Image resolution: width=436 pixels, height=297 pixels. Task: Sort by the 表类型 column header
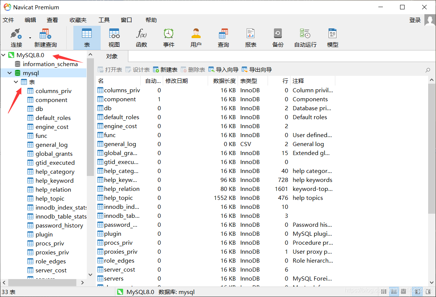tap(253, 81)
